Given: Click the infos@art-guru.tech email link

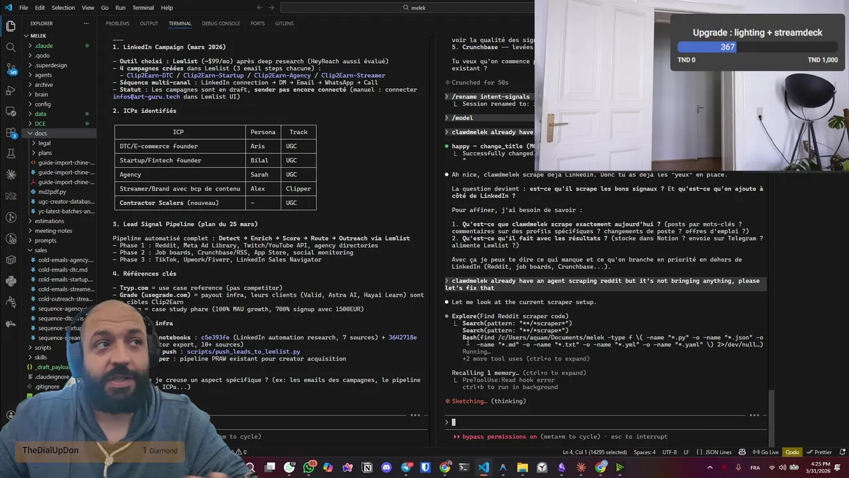Looking at the screenshot, I should point(146,96).
